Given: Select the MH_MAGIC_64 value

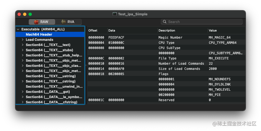Looking at the screenshot, I should click(x=220, y=38).
